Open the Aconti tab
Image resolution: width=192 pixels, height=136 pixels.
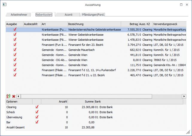point(68,14)
